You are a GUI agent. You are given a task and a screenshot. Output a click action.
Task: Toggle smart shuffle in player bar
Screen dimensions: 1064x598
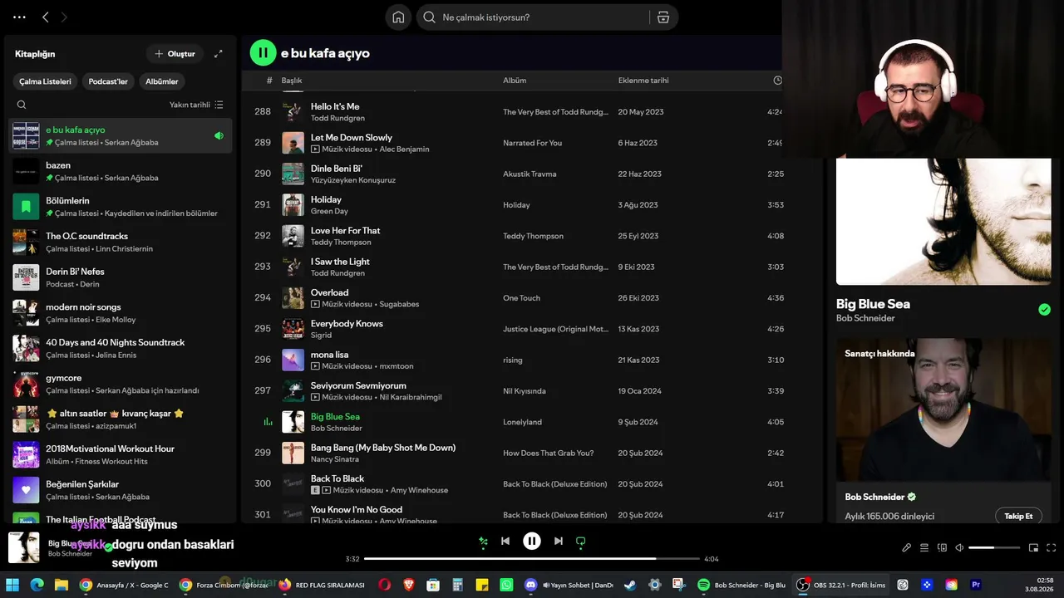tap(483, 542)
